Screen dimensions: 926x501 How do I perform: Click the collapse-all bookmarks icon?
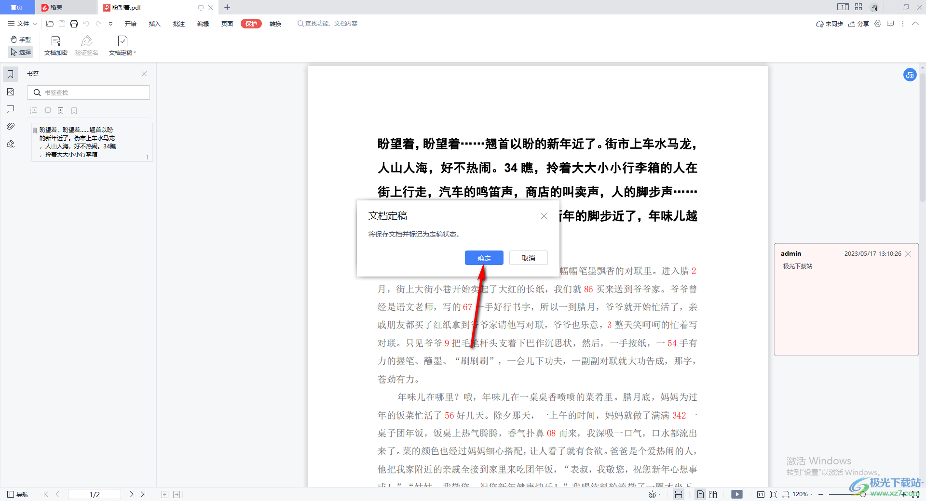pyautogui.click(x=47, y=111)
